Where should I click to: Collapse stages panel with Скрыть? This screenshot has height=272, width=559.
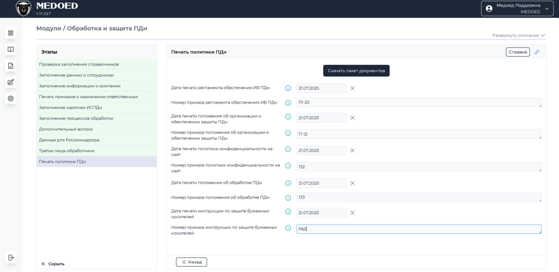tap(53, 264)
